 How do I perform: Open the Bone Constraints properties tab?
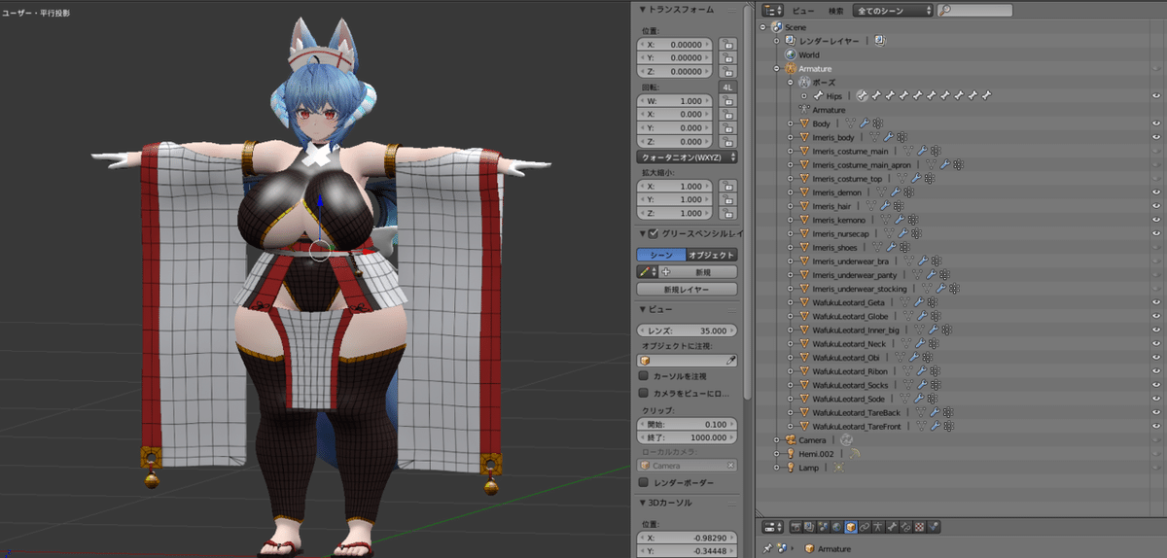pos(905,527)
